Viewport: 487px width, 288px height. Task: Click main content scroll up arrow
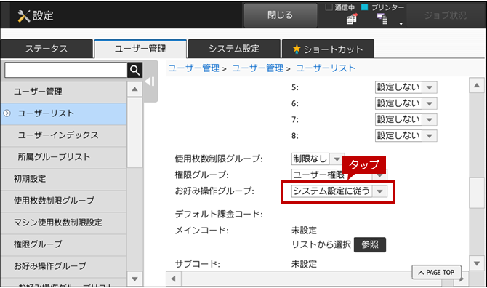pos(477,85)
